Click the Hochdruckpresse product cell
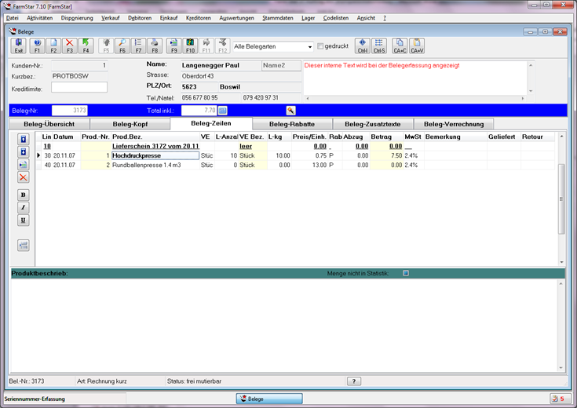This screenshot has height=408, width=577. pos(155,155)
